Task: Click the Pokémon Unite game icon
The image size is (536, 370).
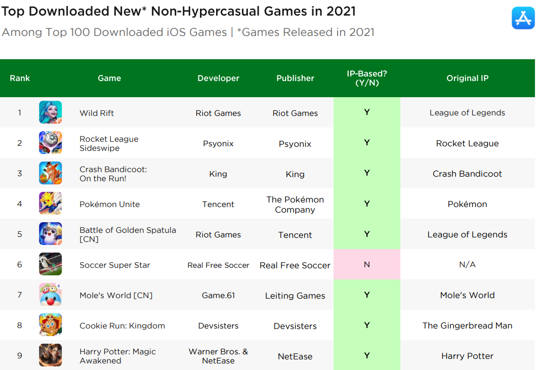Action: click(x=51, y=203)
